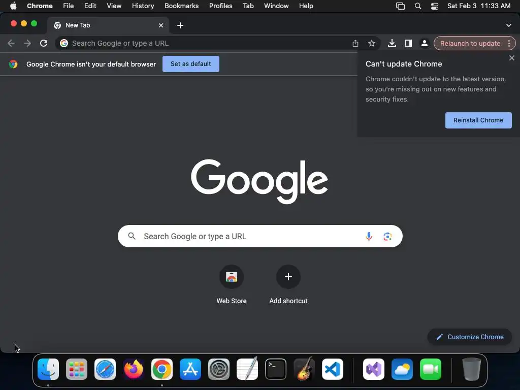This screenshot has width=520, height=390.
Task: Open the Downloads icon in toolbar
Action: click(x=392, y=43)
